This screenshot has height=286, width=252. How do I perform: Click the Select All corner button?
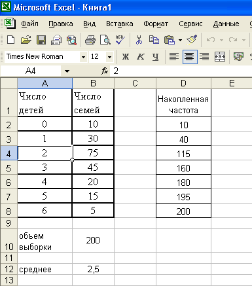9,83
